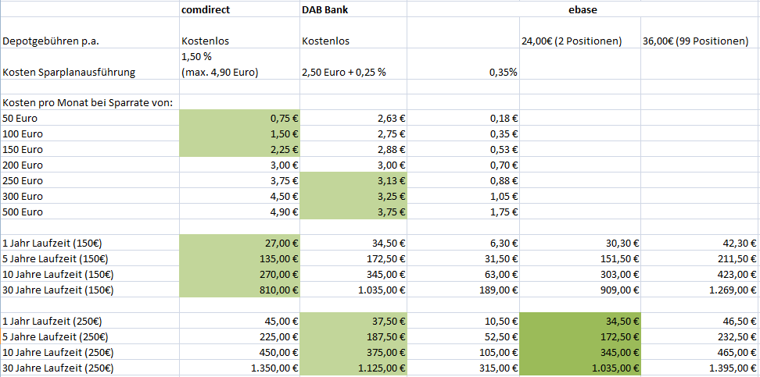Select the green 3,13 € cell
760x377 pixels.
353,180
